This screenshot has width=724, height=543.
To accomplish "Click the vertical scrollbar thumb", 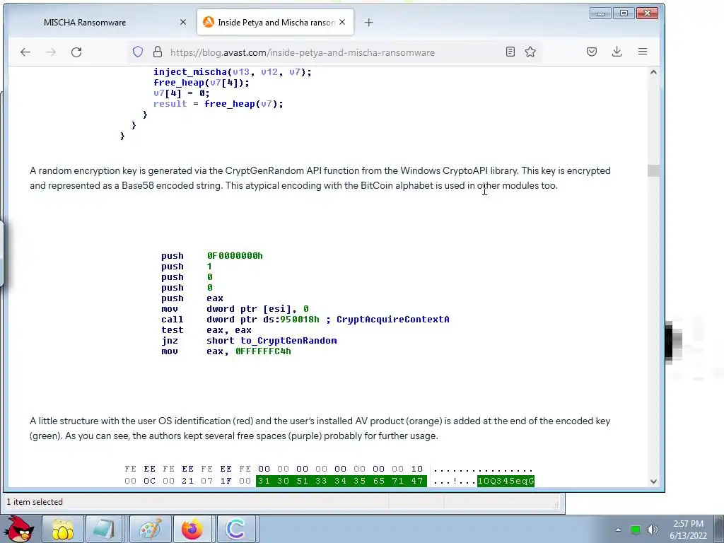I will pos(653,170).
